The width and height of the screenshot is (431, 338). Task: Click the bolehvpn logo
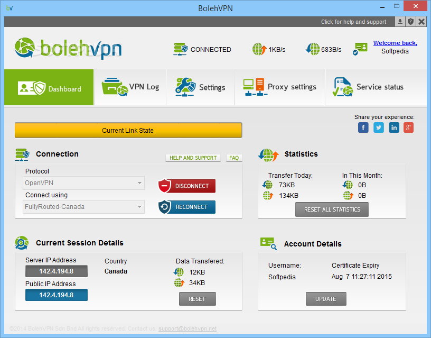68,48
